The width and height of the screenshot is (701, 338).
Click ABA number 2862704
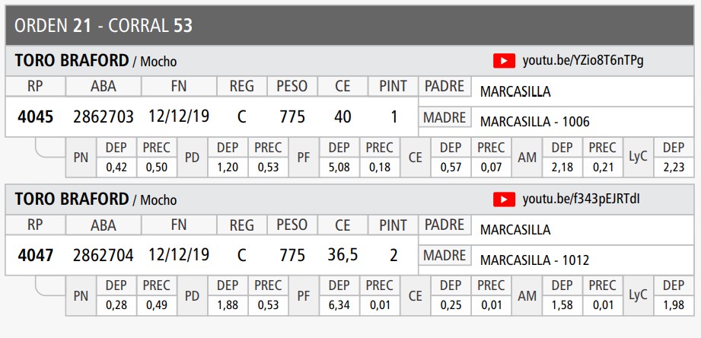[104, 256]
